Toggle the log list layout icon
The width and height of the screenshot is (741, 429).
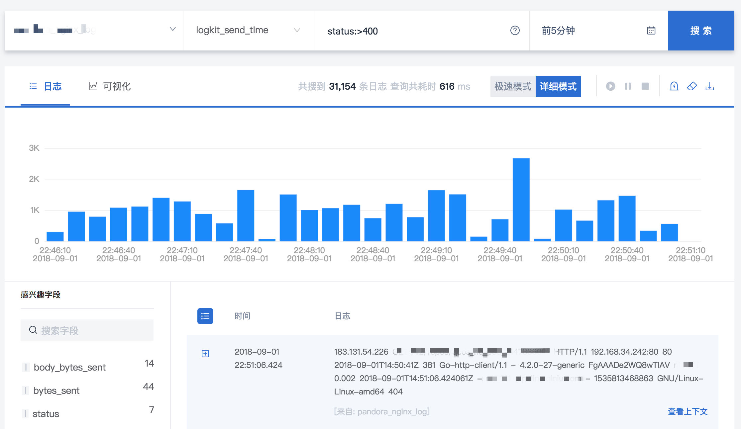point(205,316)
